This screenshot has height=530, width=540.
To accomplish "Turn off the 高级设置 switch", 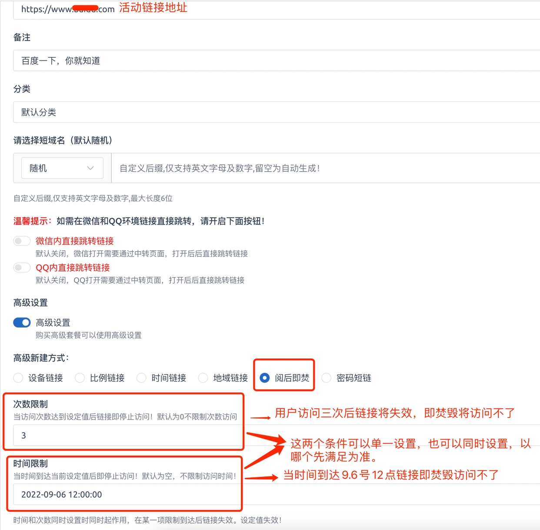I will [22, 322].
